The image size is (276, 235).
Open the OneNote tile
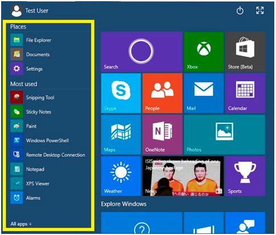(163, 135)
